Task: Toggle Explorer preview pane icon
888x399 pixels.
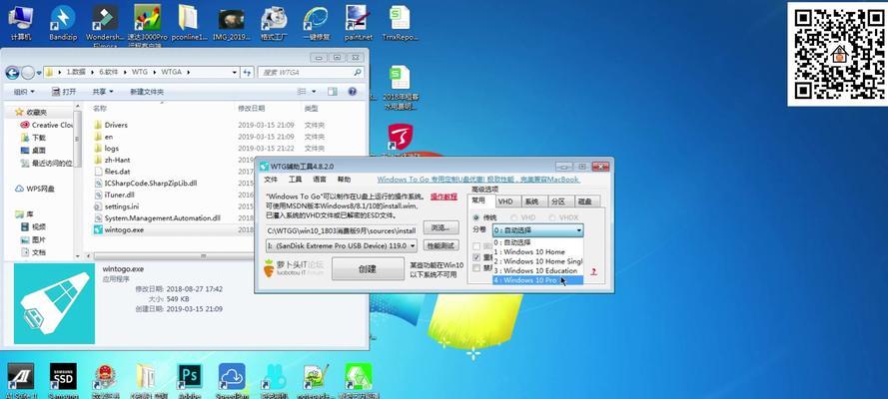Action: [x=333, y=91]
